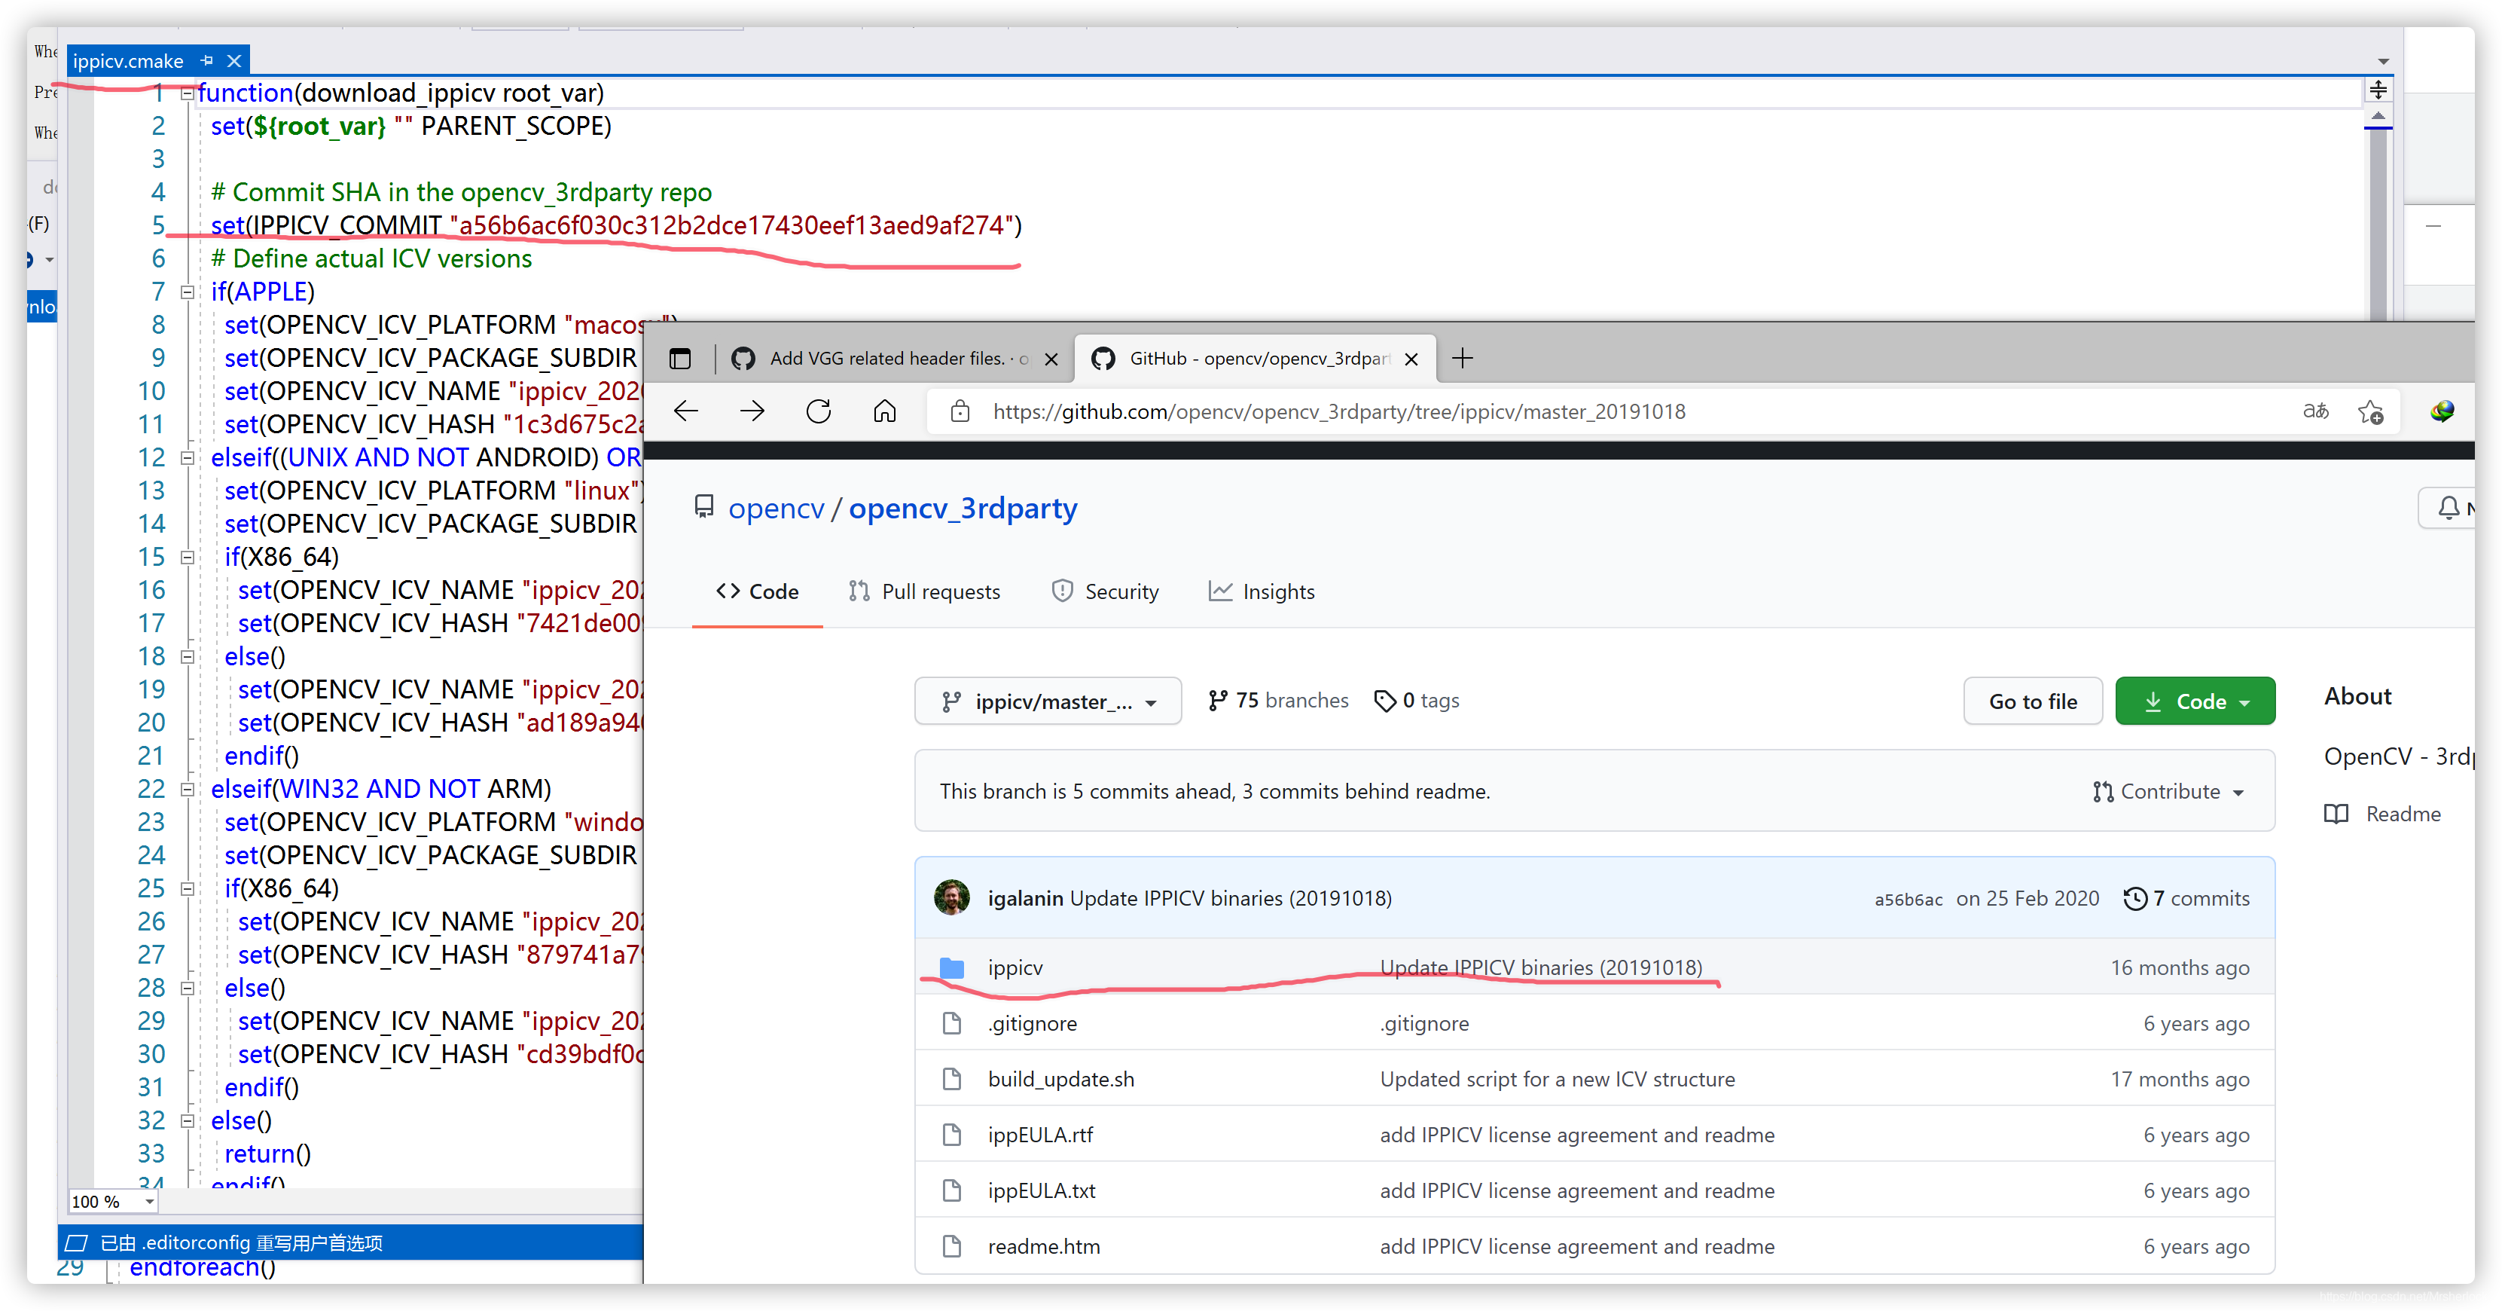Click the editor zoom 100% combo box
Screen dimensions: 2502x1311
(x=113, y=1201)
